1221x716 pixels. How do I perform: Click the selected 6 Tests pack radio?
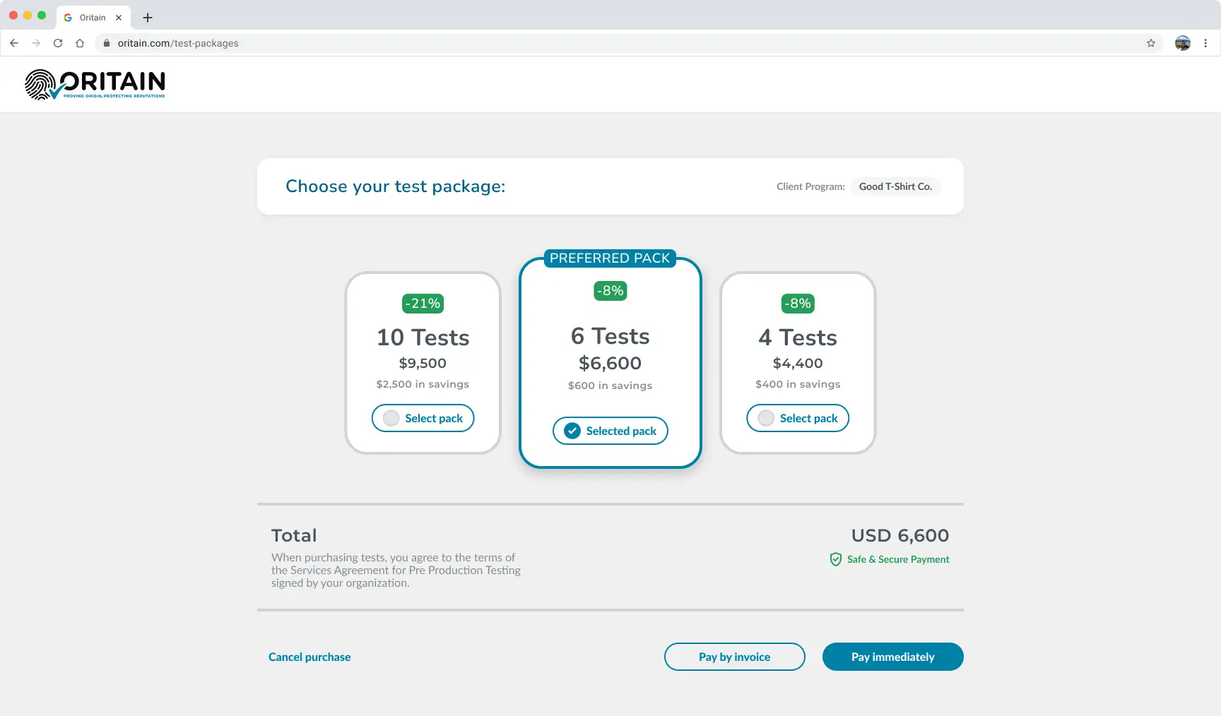pyautogui.click(x=571, y=431)
